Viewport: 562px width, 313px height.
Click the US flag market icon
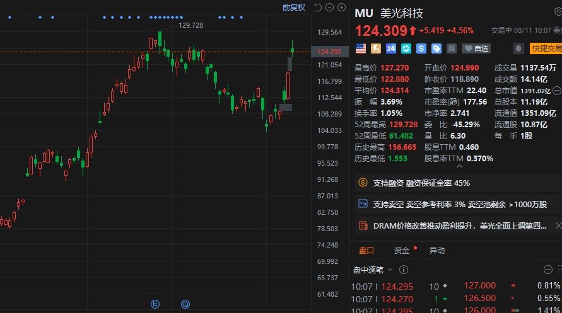point(361,48)
